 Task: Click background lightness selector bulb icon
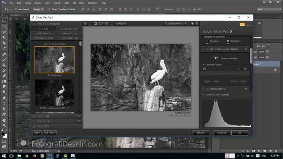pyautogui.click(x=192, y=23)
